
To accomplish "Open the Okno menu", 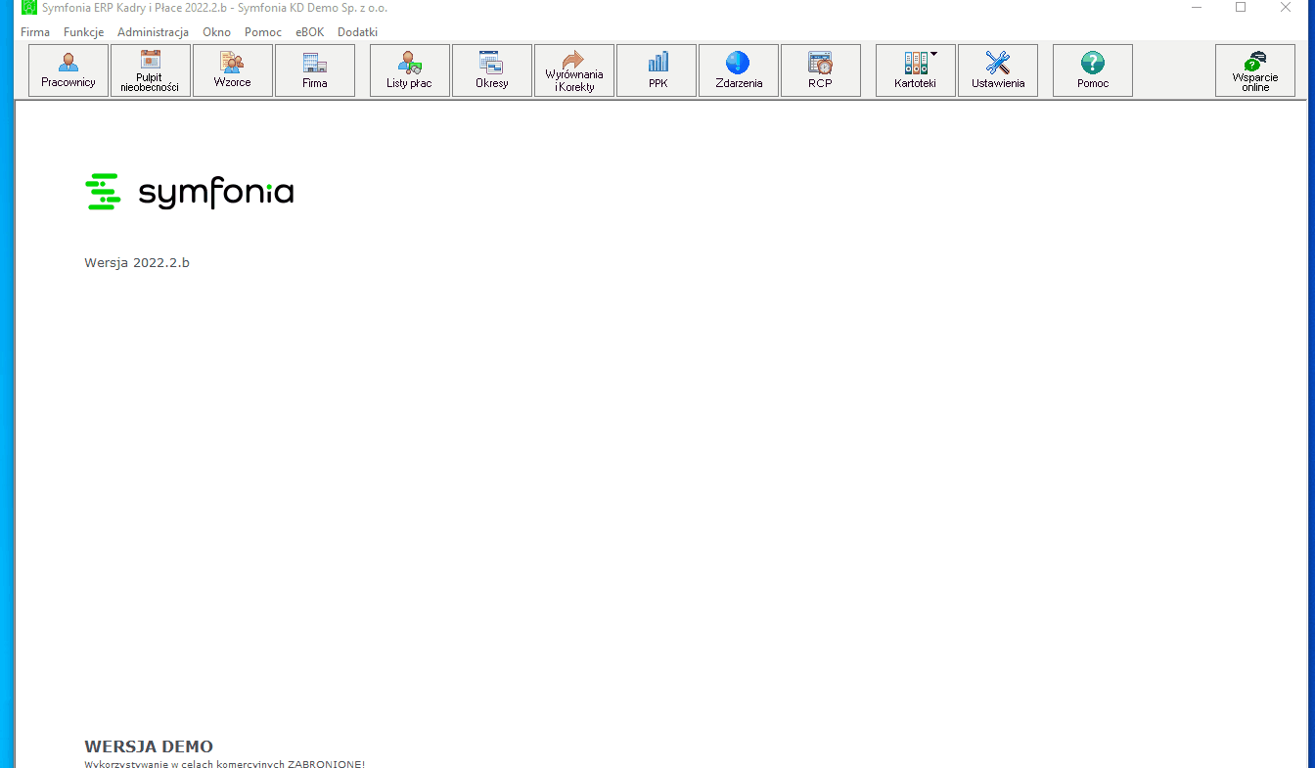I will (x=217, y=32).
